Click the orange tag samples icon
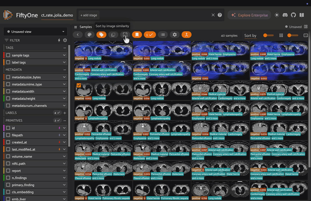The height and width of the screenshot is (201, 311). (x=101, y=35)
